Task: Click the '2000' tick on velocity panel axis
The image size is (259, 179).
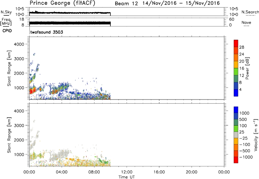Action: coord(19,140)
